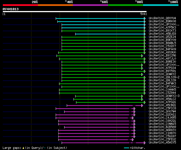
Task: Select the UniRef100_Q1EA11 label
Action: [162, 115]
